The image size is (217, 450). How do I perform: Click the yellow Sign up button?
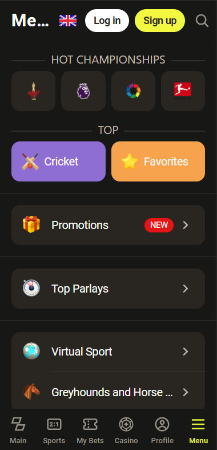[x=160, y=21]
